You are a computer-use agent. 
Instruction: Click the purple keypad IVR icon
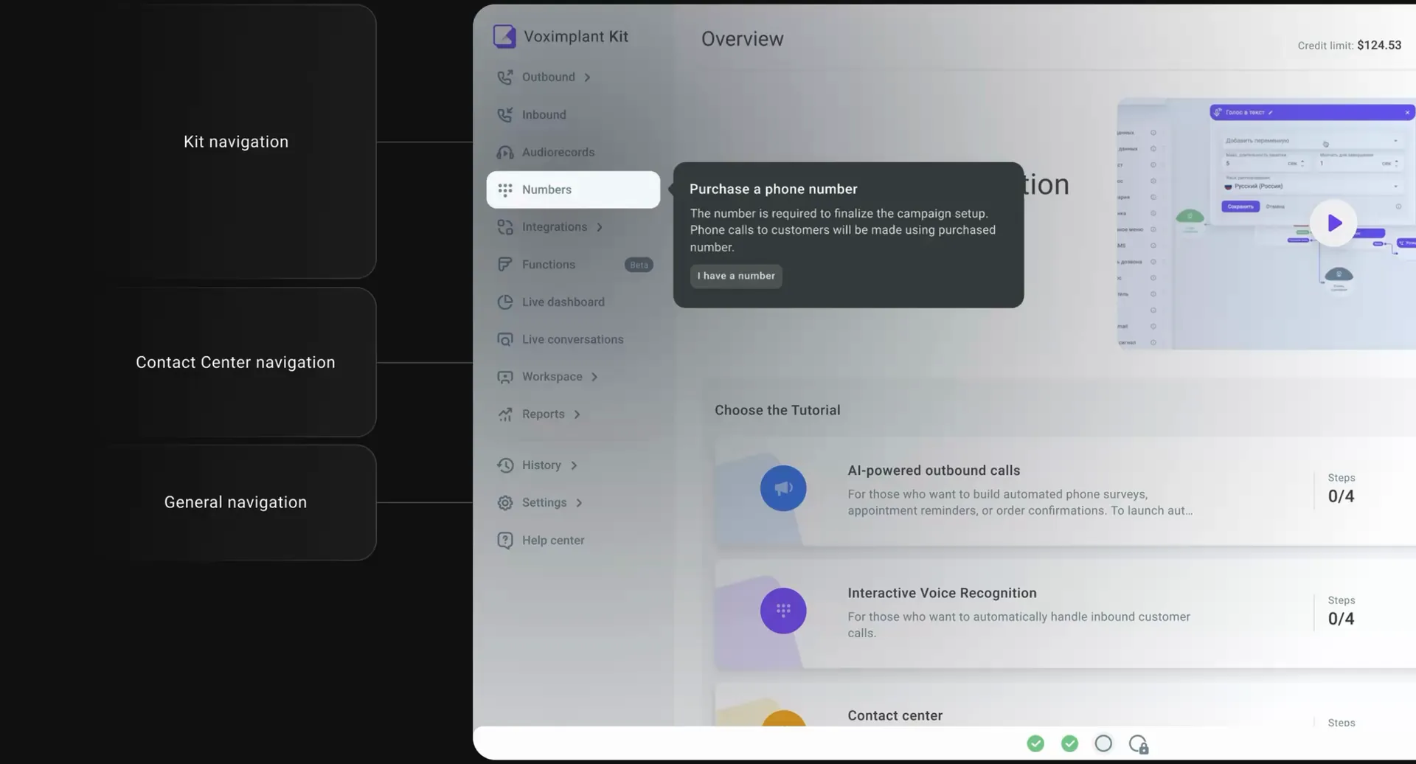coord(783,611)
